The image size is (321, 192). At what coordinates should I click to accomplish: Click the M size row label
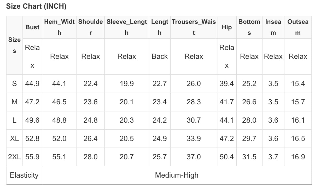[14, 102]
